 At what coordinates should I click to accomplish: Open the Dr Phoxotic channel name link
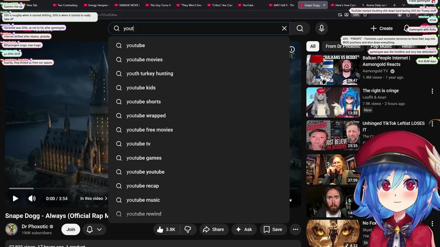click(35, 226)
